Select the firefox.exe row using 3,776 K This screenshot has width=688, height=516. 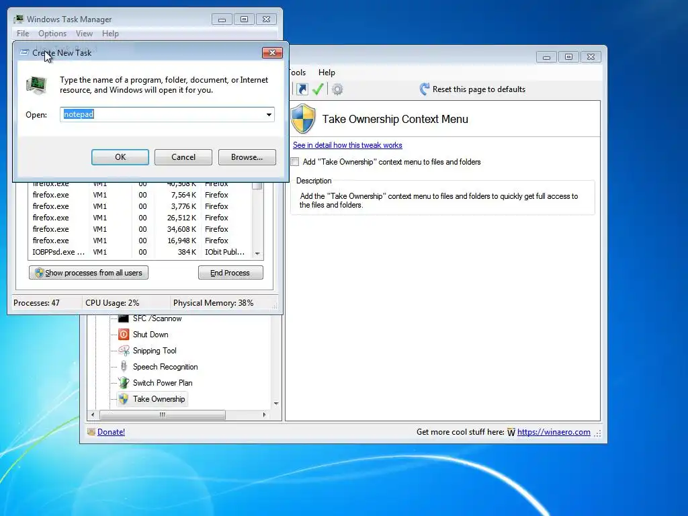pyautogui.click(x=140, y=206)
